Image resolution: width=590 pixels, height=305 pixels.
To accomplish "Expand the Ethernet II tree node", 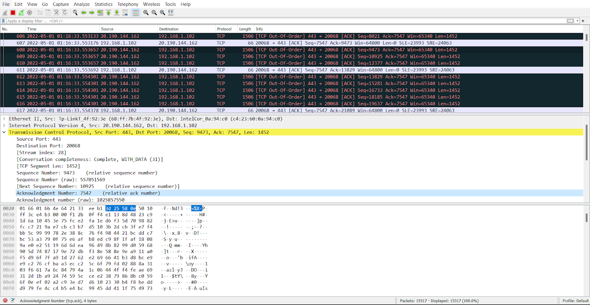I will click(x=4, y=119).
